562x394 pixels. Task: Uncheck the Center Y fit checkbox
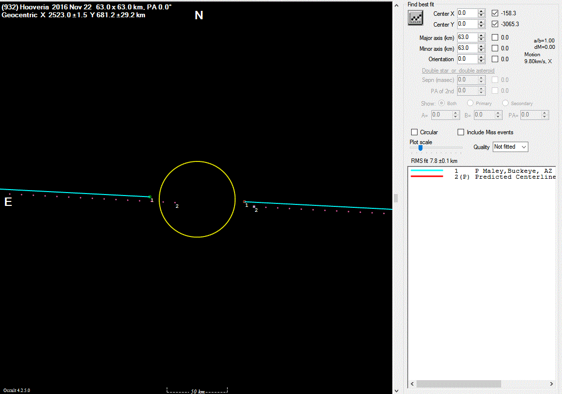[x=495, y=24]
